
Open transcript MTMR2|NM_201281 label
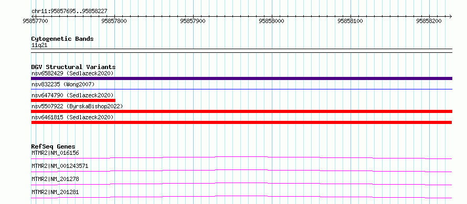coord(55,192)
